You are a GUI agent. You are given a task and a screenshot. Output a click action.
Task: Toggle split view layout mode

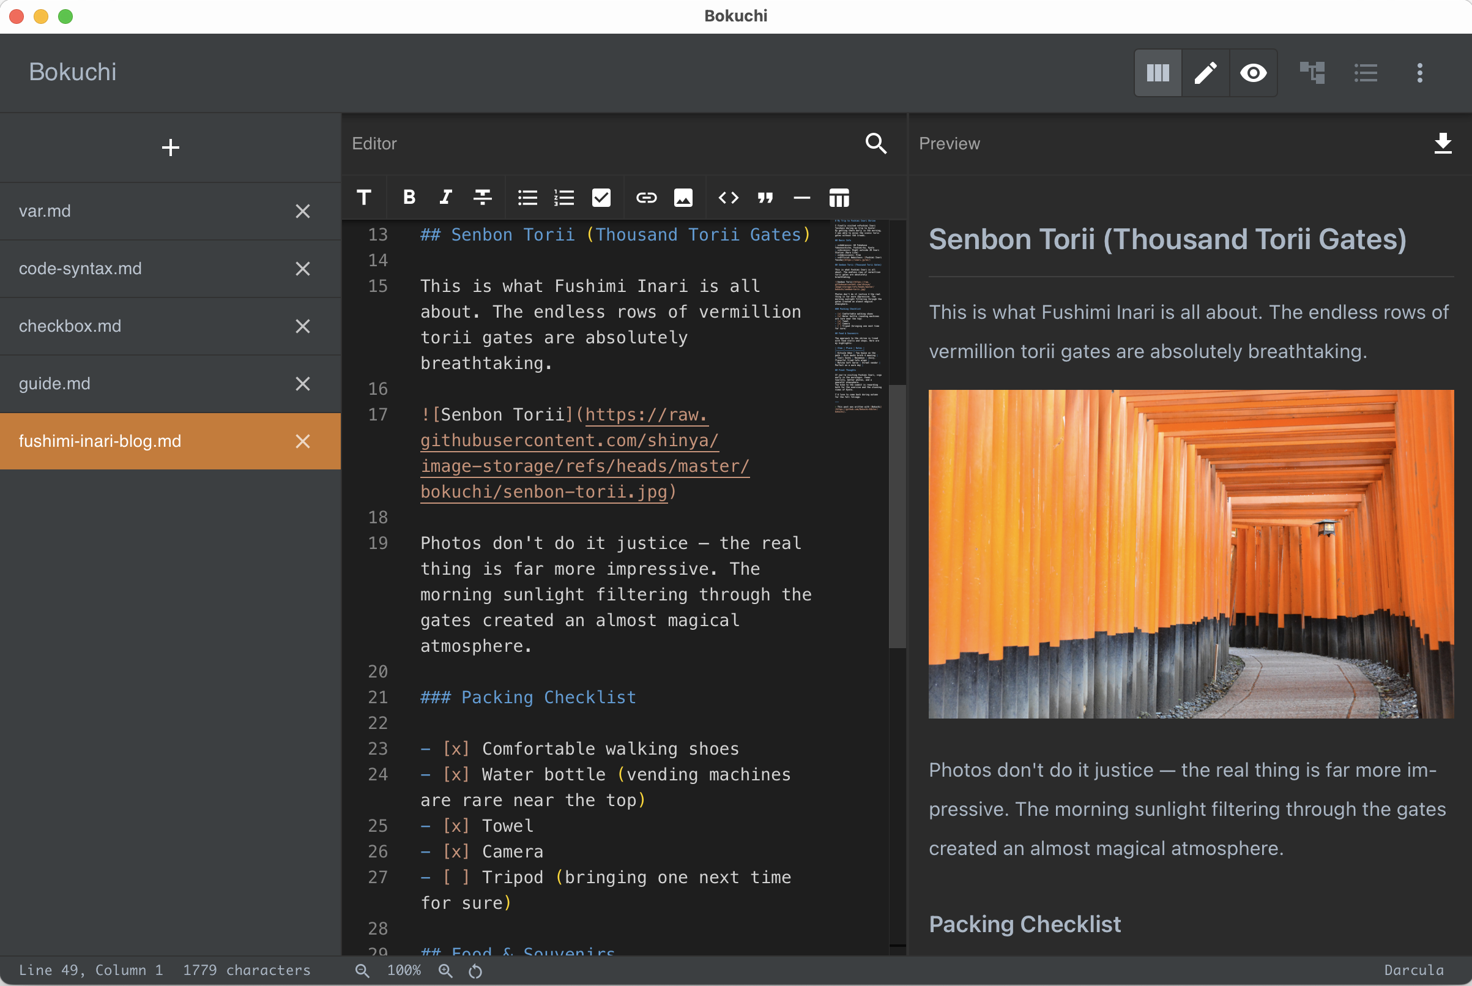tap(1158, 73)
